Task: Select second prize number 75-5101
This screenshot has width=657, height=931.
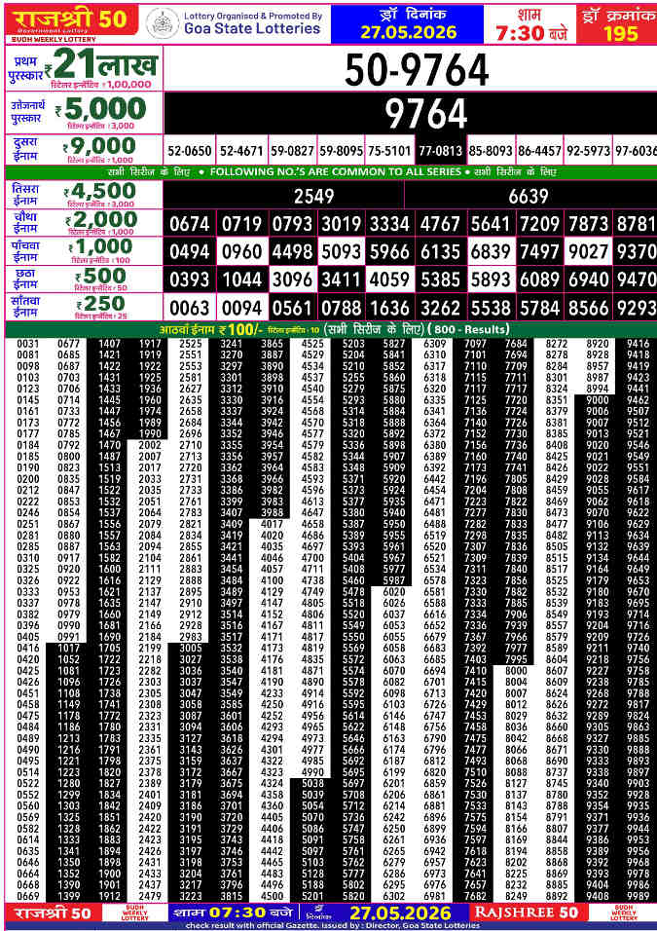Action: (389, 151)
